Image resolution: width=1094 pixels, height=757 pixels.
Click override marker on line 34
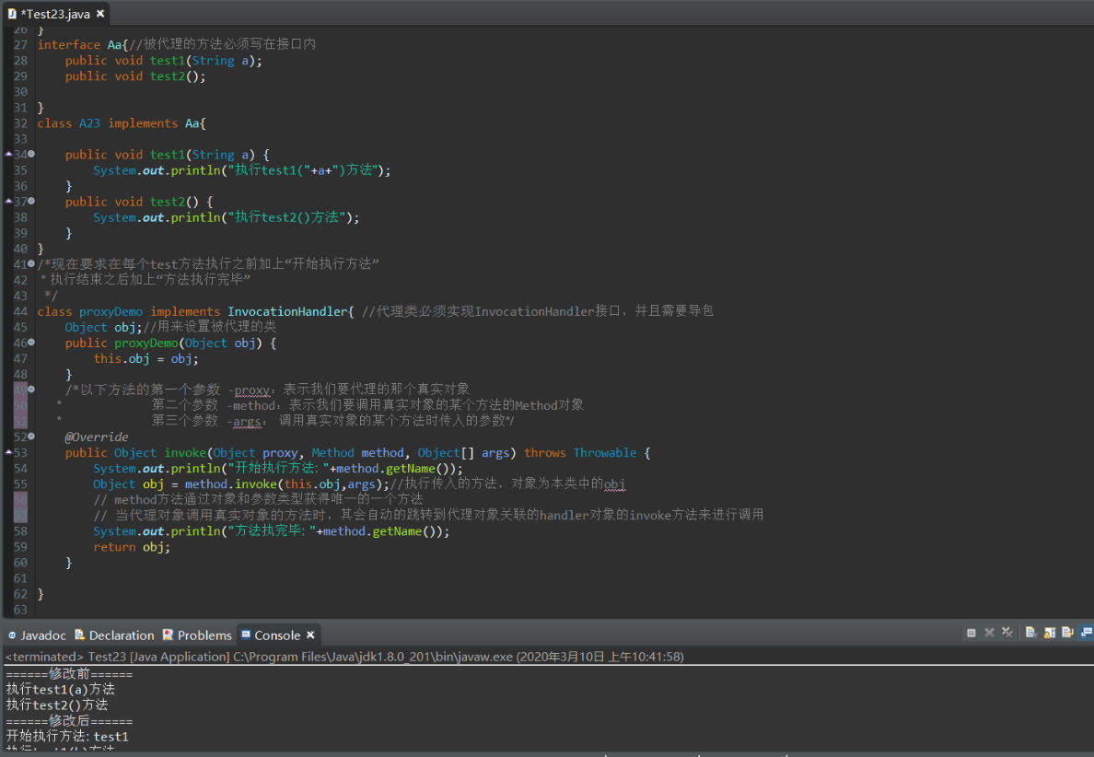pyautogui.click(x=8, y=155)
